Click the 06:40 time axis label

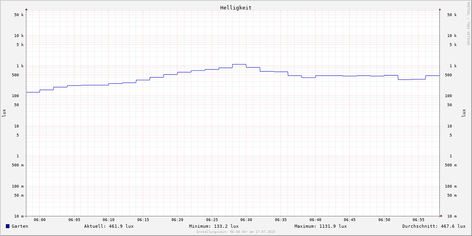[315, 220]
